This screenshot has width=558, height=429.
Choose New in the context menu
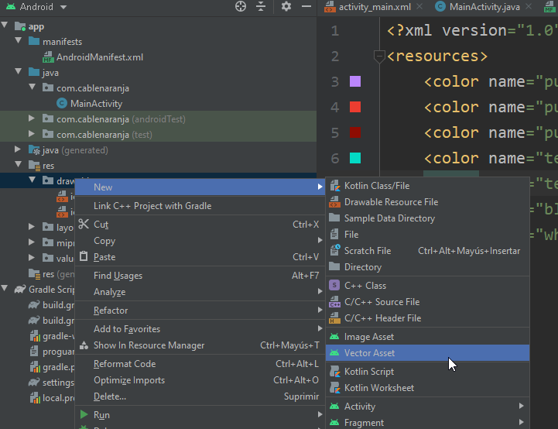[x=200, y=187]
